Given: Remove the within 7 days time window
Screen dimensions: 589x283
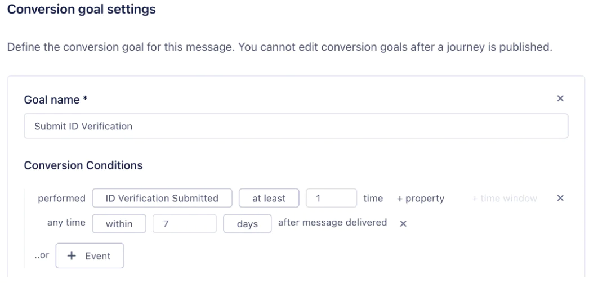Looking at the screenshot, I should [x=403, y=223].
